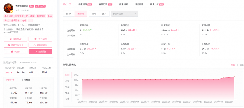Click the 手机游戏 tag
The width and height of the screenshot is (244, 108).
pos(8,16)
